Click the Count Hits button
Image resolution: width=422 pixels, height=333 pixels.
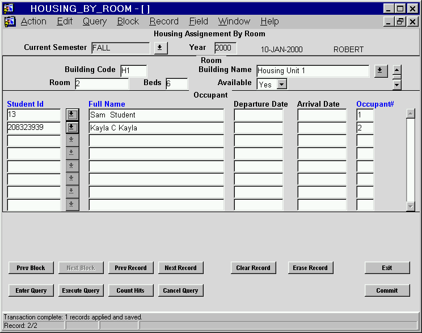pos(131,290)
